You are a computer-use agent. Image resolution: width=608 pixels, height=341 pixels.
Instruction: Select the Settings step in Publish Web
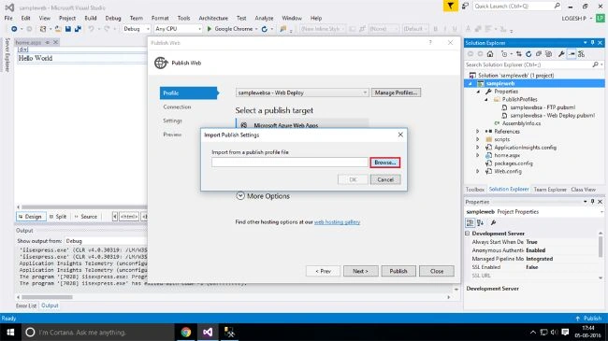[x=172, y=121]
